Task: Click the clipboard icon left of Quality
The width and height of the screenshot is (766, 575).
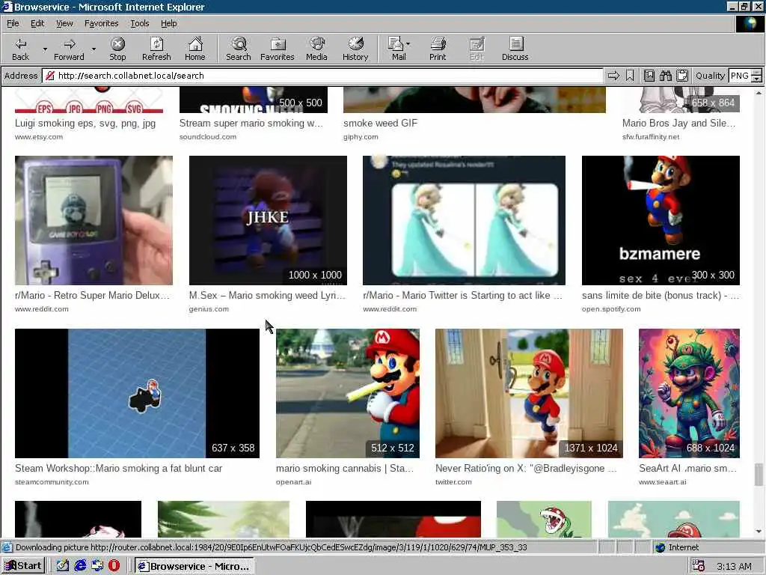Action: click(x=682, y=76)
